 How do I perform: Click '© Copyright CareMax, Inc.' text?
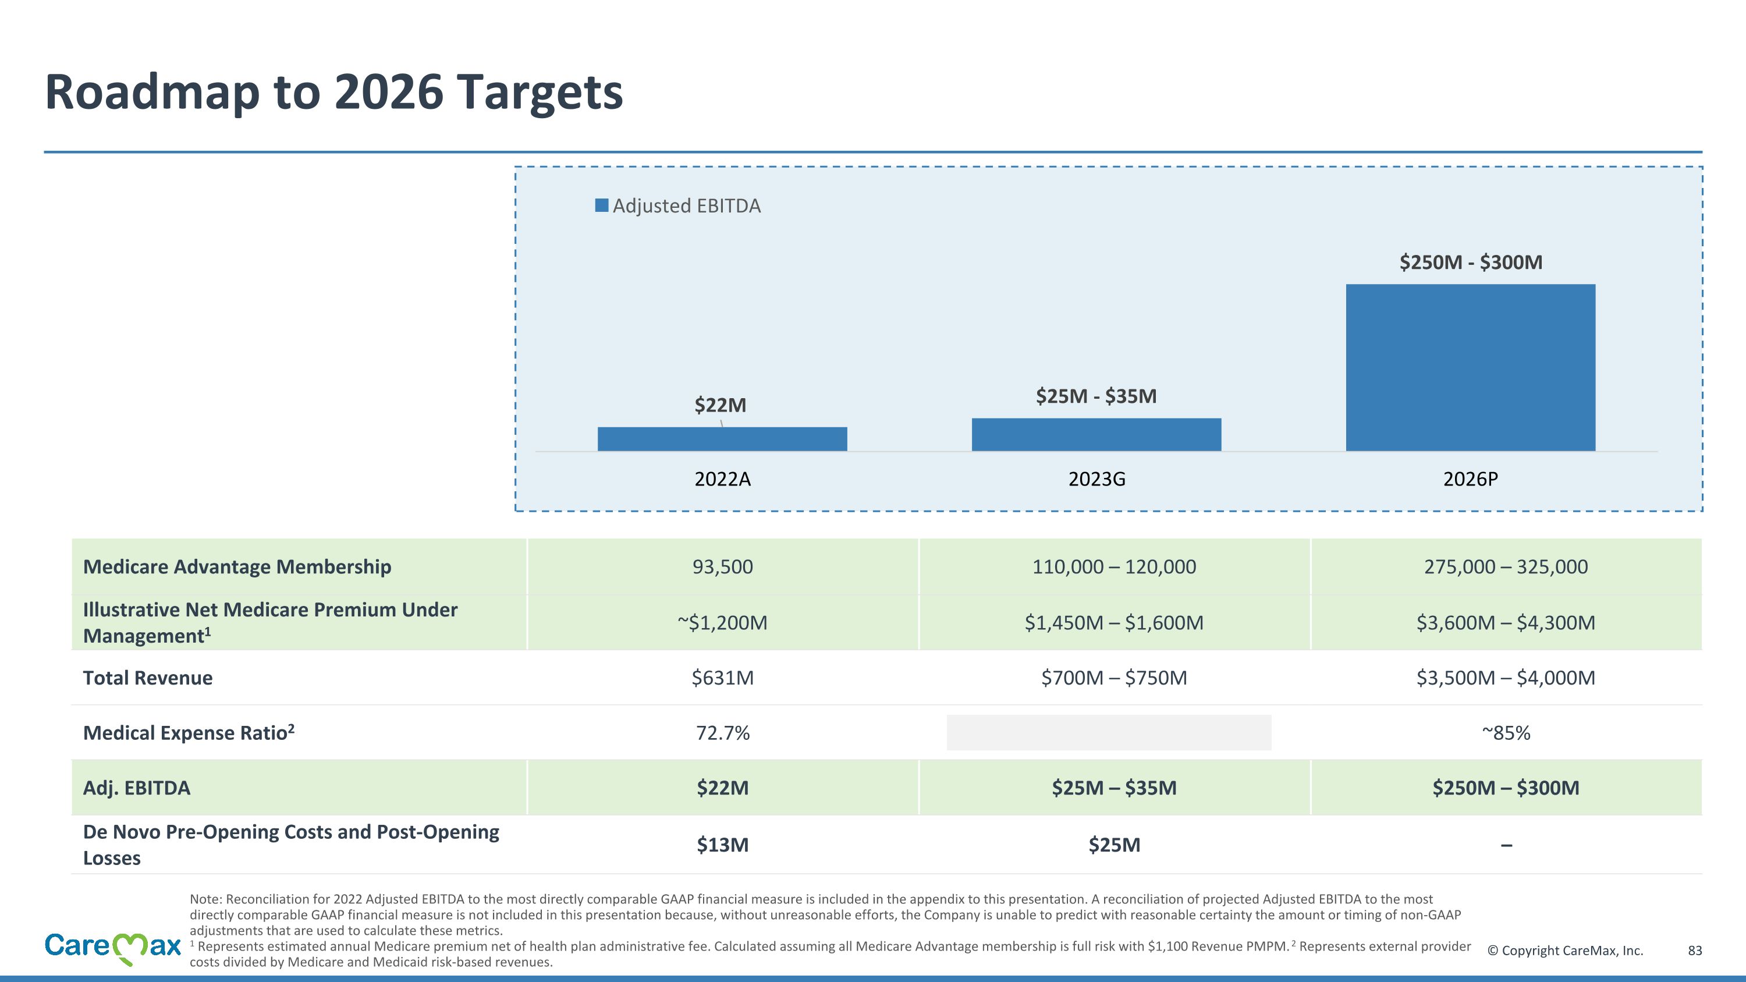point(1565,951)
